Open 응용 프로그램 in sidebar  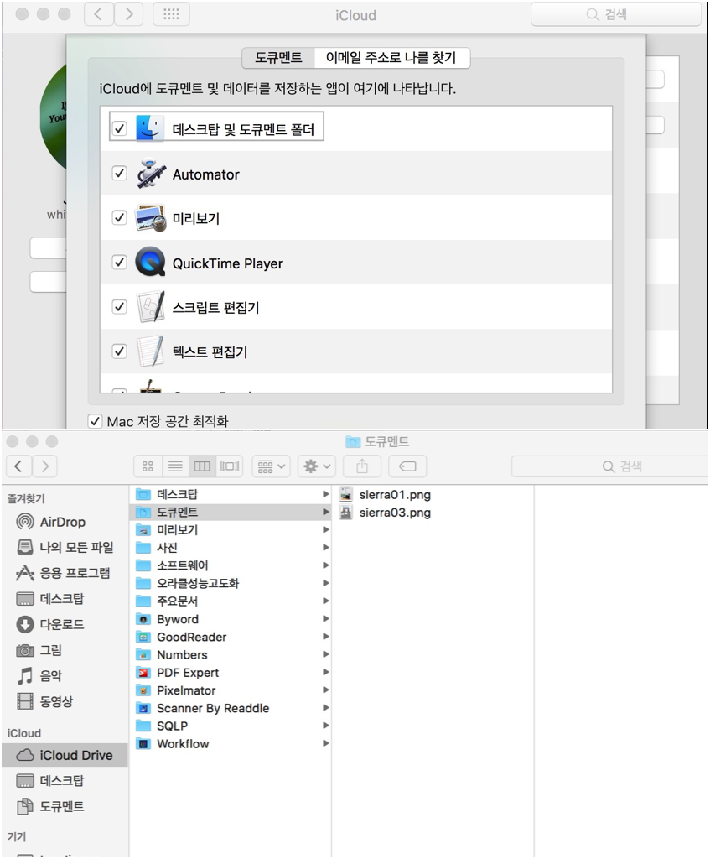coord(64,573)
